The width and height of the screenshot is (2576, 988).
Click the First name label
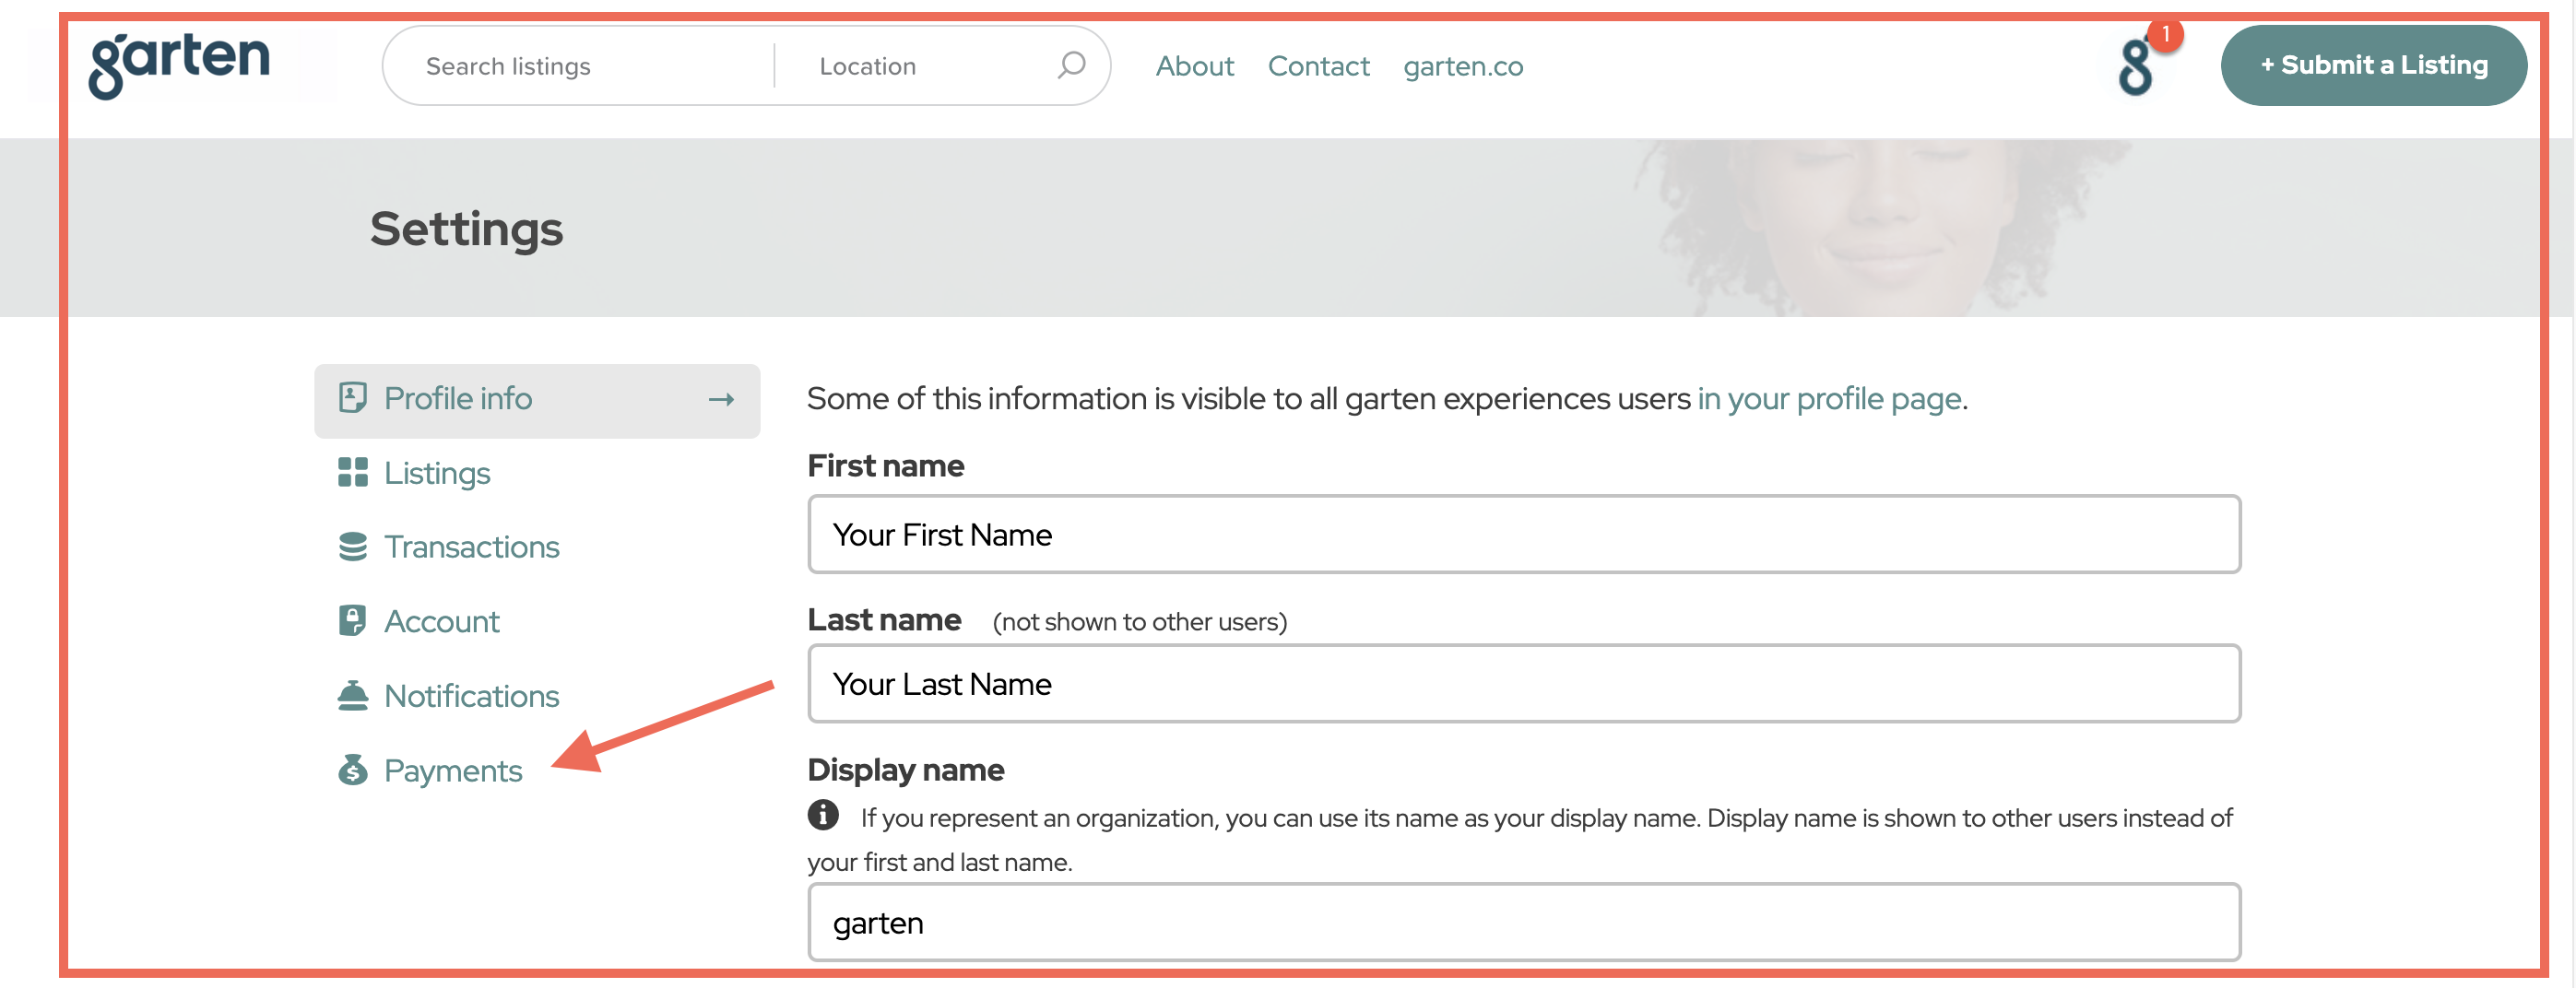tap(885, 465)
